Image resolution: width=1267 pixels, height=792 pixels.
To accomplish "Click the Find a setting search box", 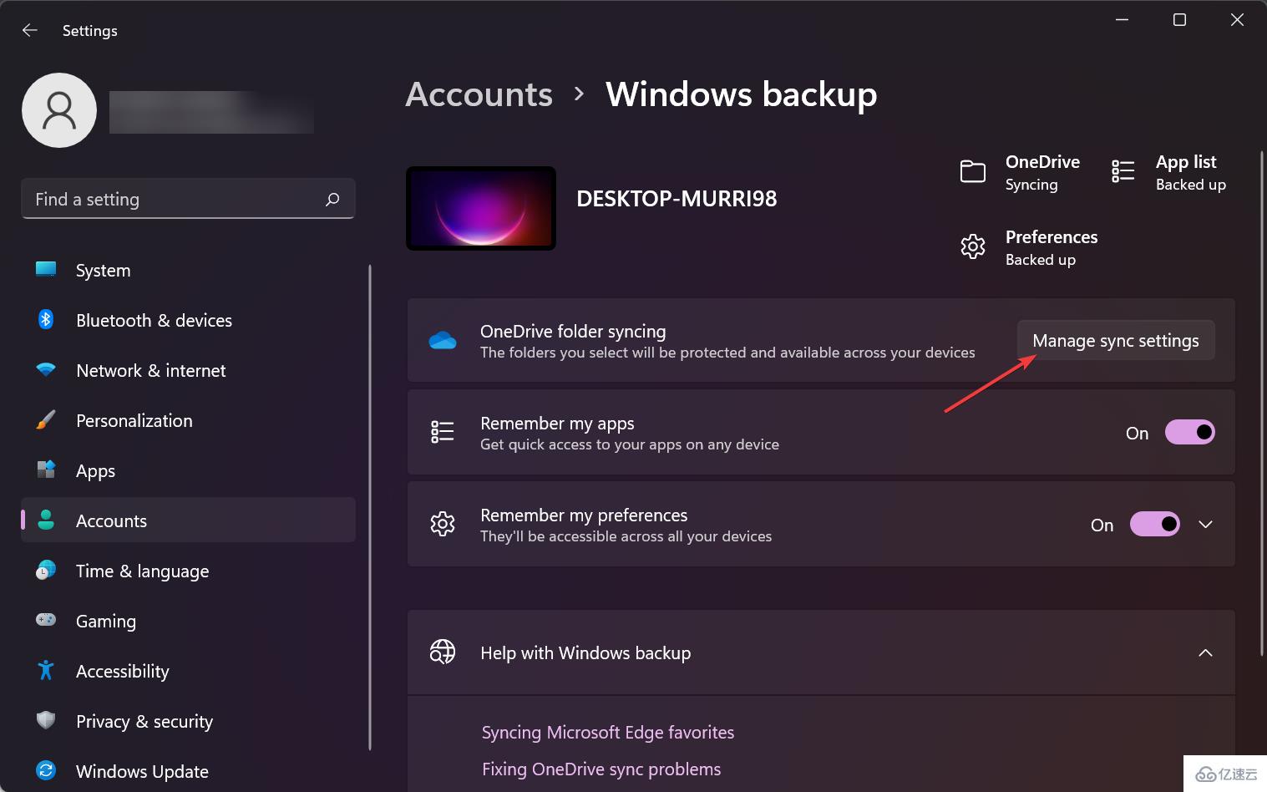I will [x=188, y=199].
